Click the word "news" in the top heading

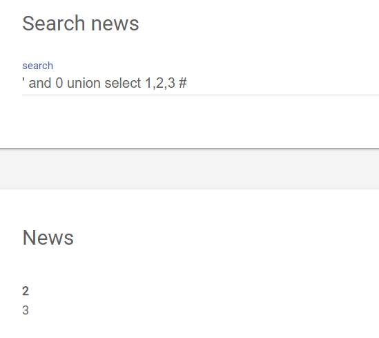(115, 25)
